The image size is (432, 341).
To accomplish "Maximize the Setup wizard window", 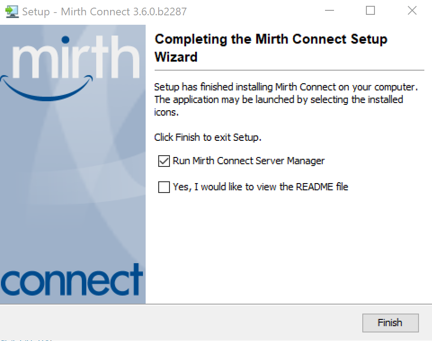I will tap(370, 11).
